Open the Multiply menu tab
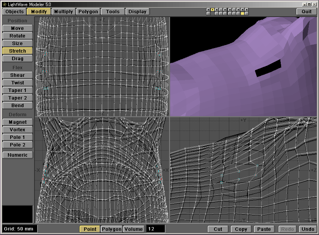The image size is (319, 235). 63,11
